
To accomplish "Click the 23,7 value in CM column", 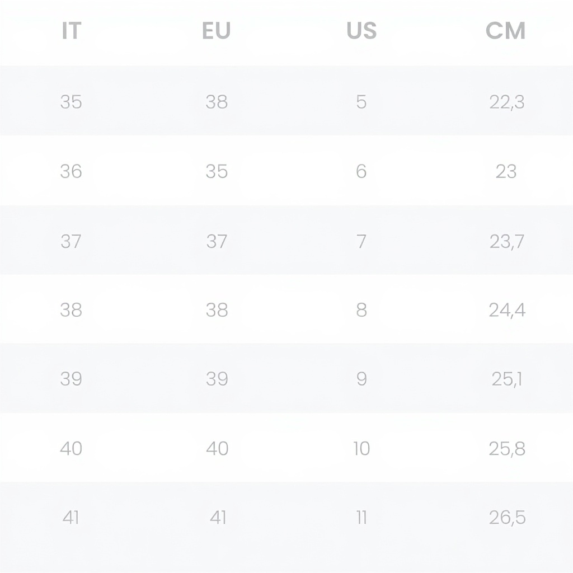I will pyautogui.click(x=506, y=241).
